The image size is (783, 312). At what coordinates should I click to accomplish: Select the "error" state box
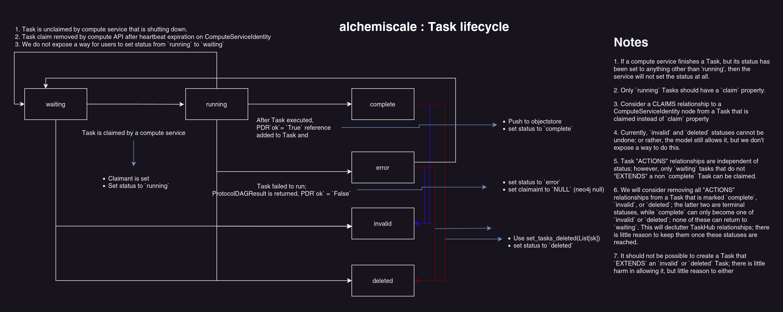[383, 167]
